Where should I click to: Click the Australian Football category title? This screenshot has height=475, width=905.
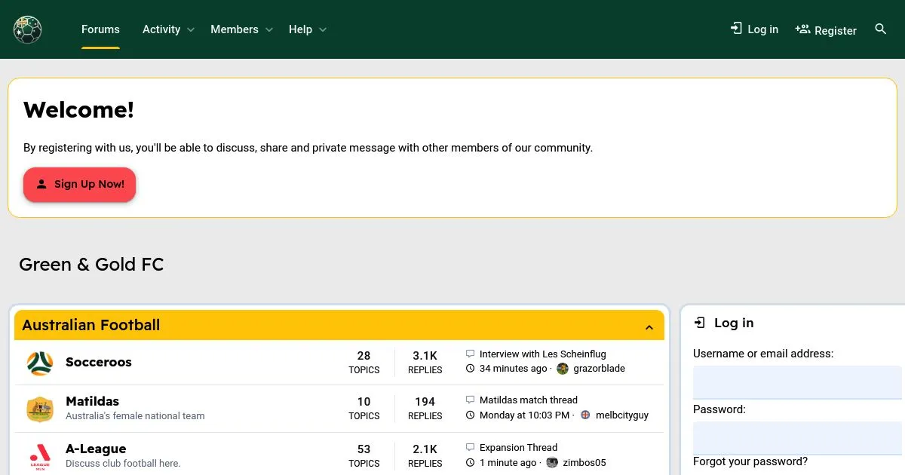click(91, 325)
